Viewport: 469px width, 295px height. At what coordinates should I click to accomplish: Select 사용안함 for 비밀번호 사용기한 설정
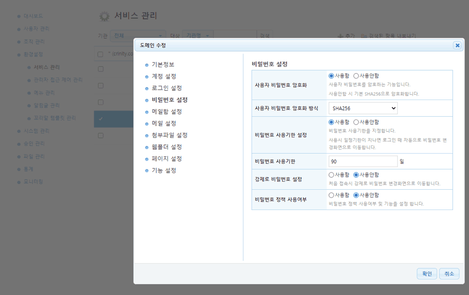tap(356, 122)
